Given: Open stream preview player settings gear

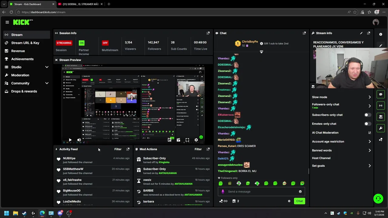Looking at the screenshot, I should pos(196,140).
